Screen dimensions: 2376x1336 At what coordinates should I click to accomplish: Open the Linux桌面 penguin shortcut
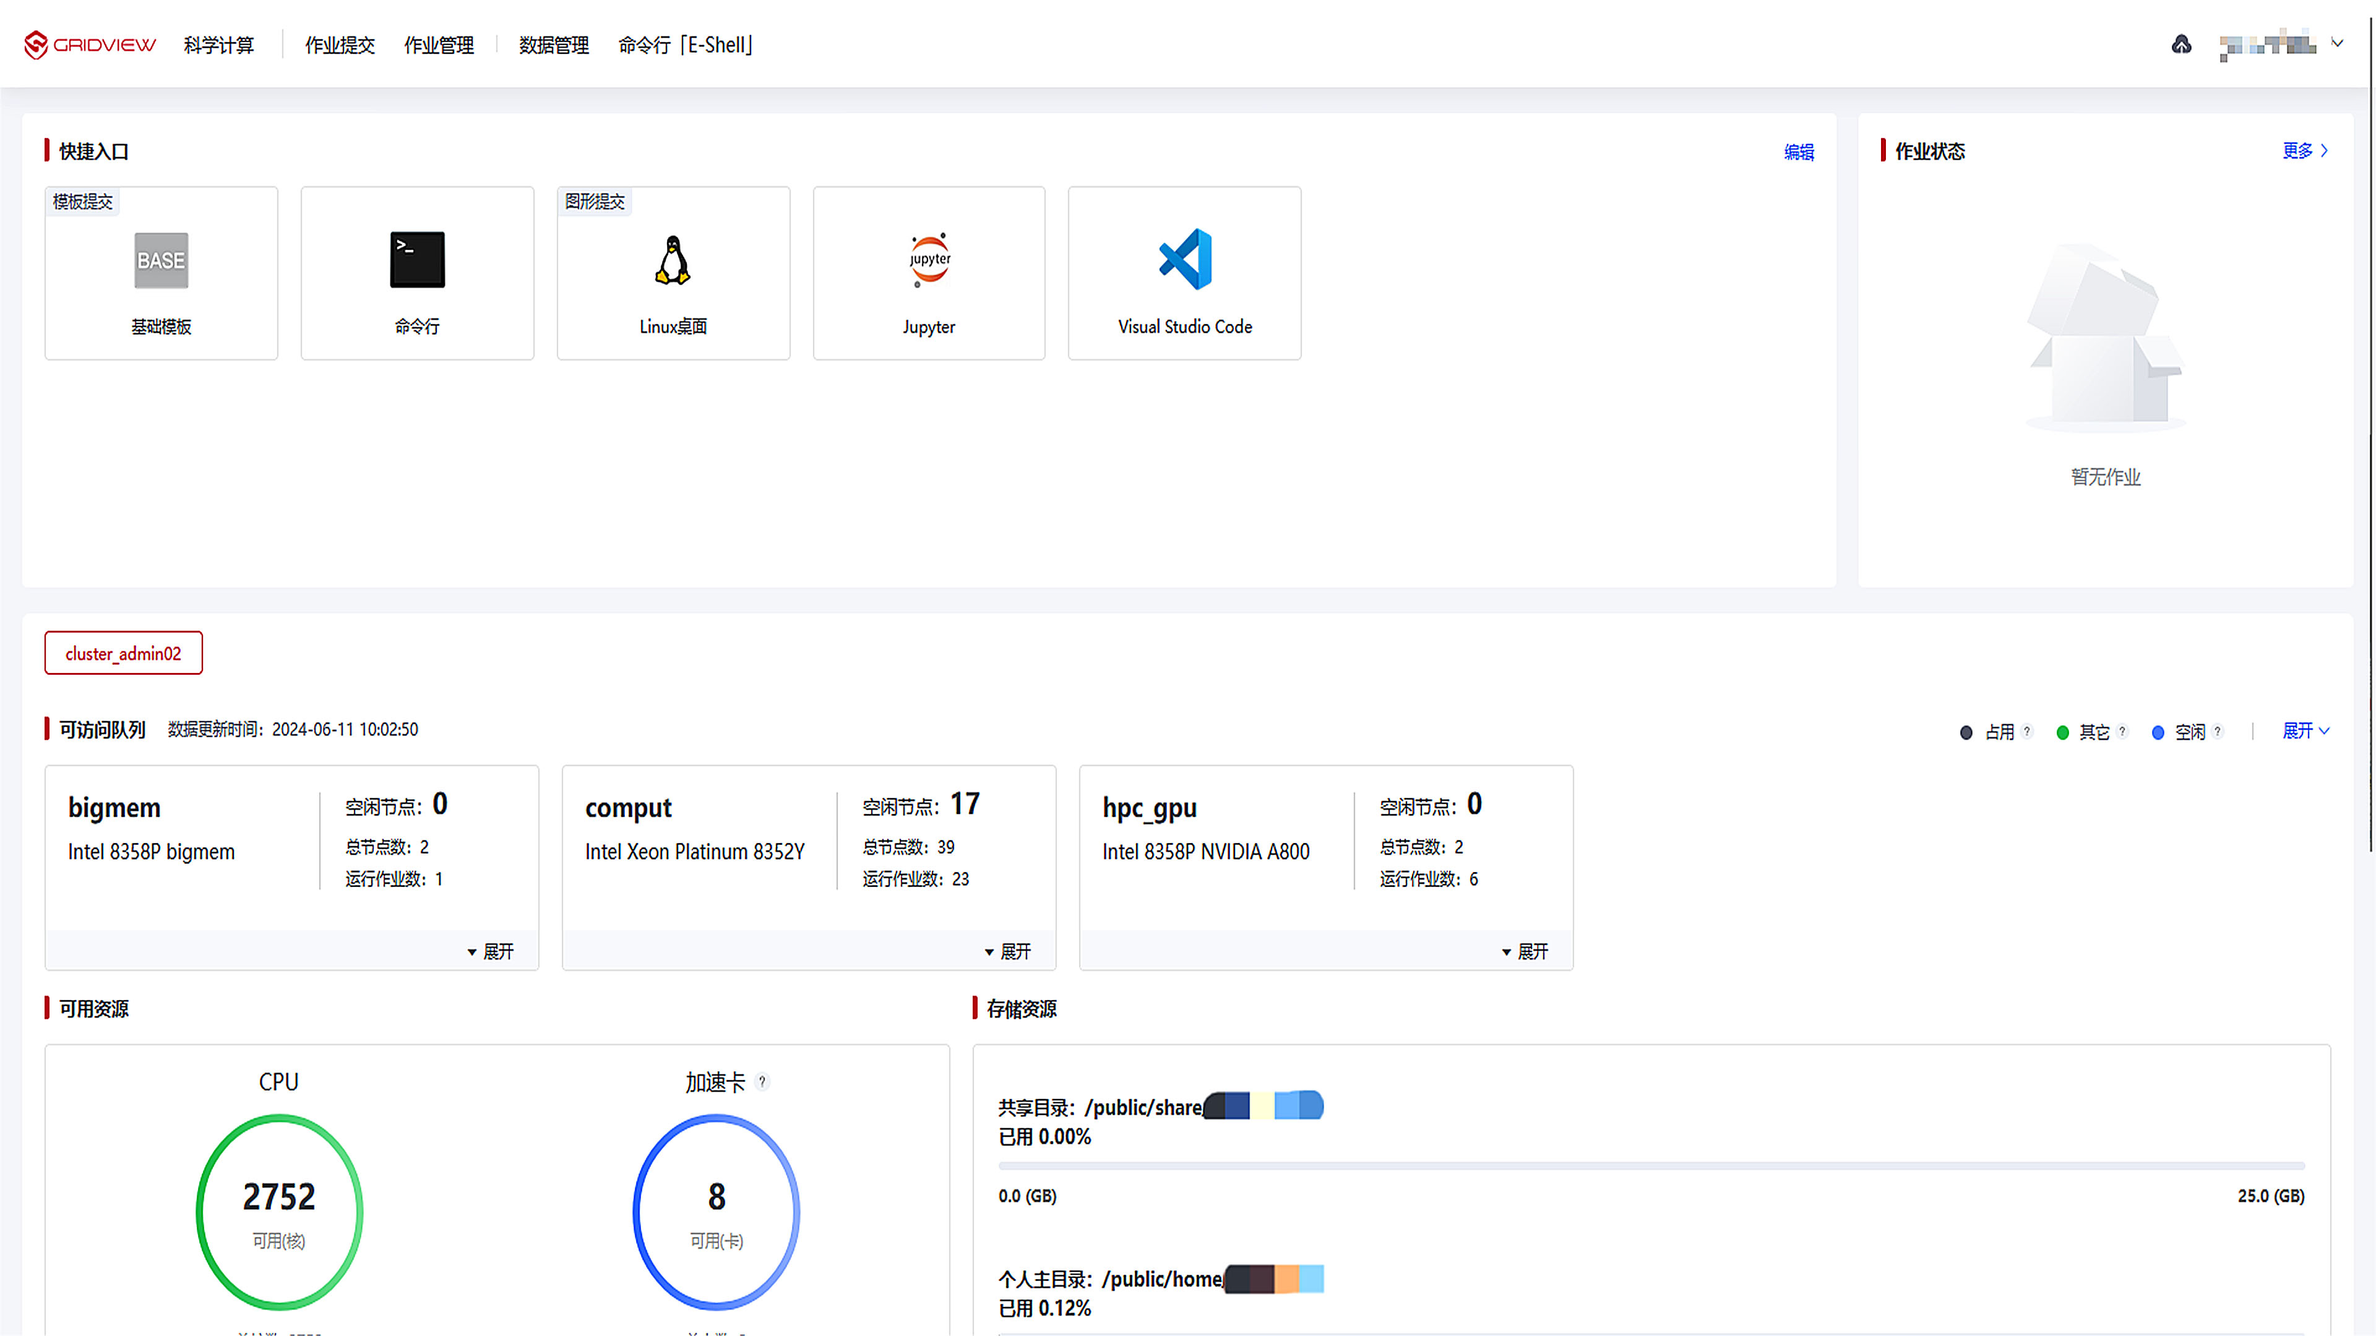[x=673, y=261]
